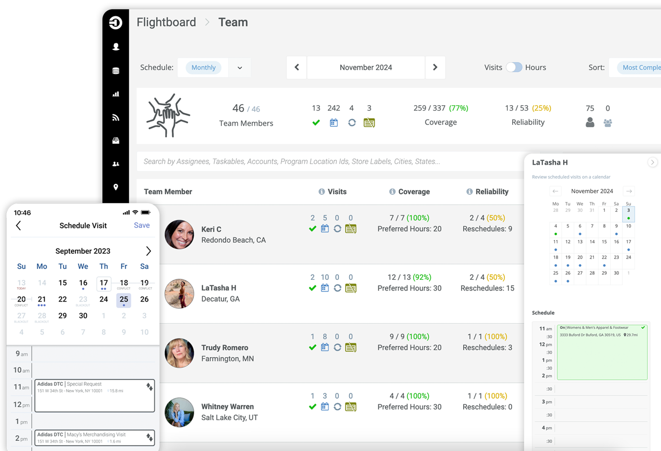
Task: Collapse the LaTasha H panel with its chevron
Action: pos(653,162)
